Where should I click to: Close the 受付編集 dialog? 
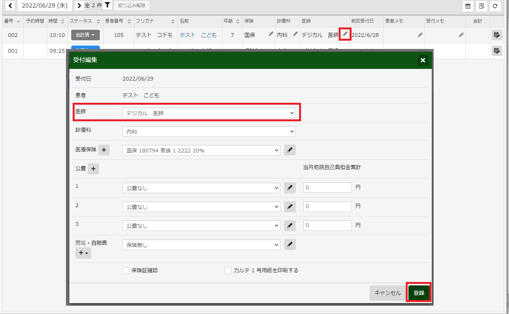(x=423, y=60)
